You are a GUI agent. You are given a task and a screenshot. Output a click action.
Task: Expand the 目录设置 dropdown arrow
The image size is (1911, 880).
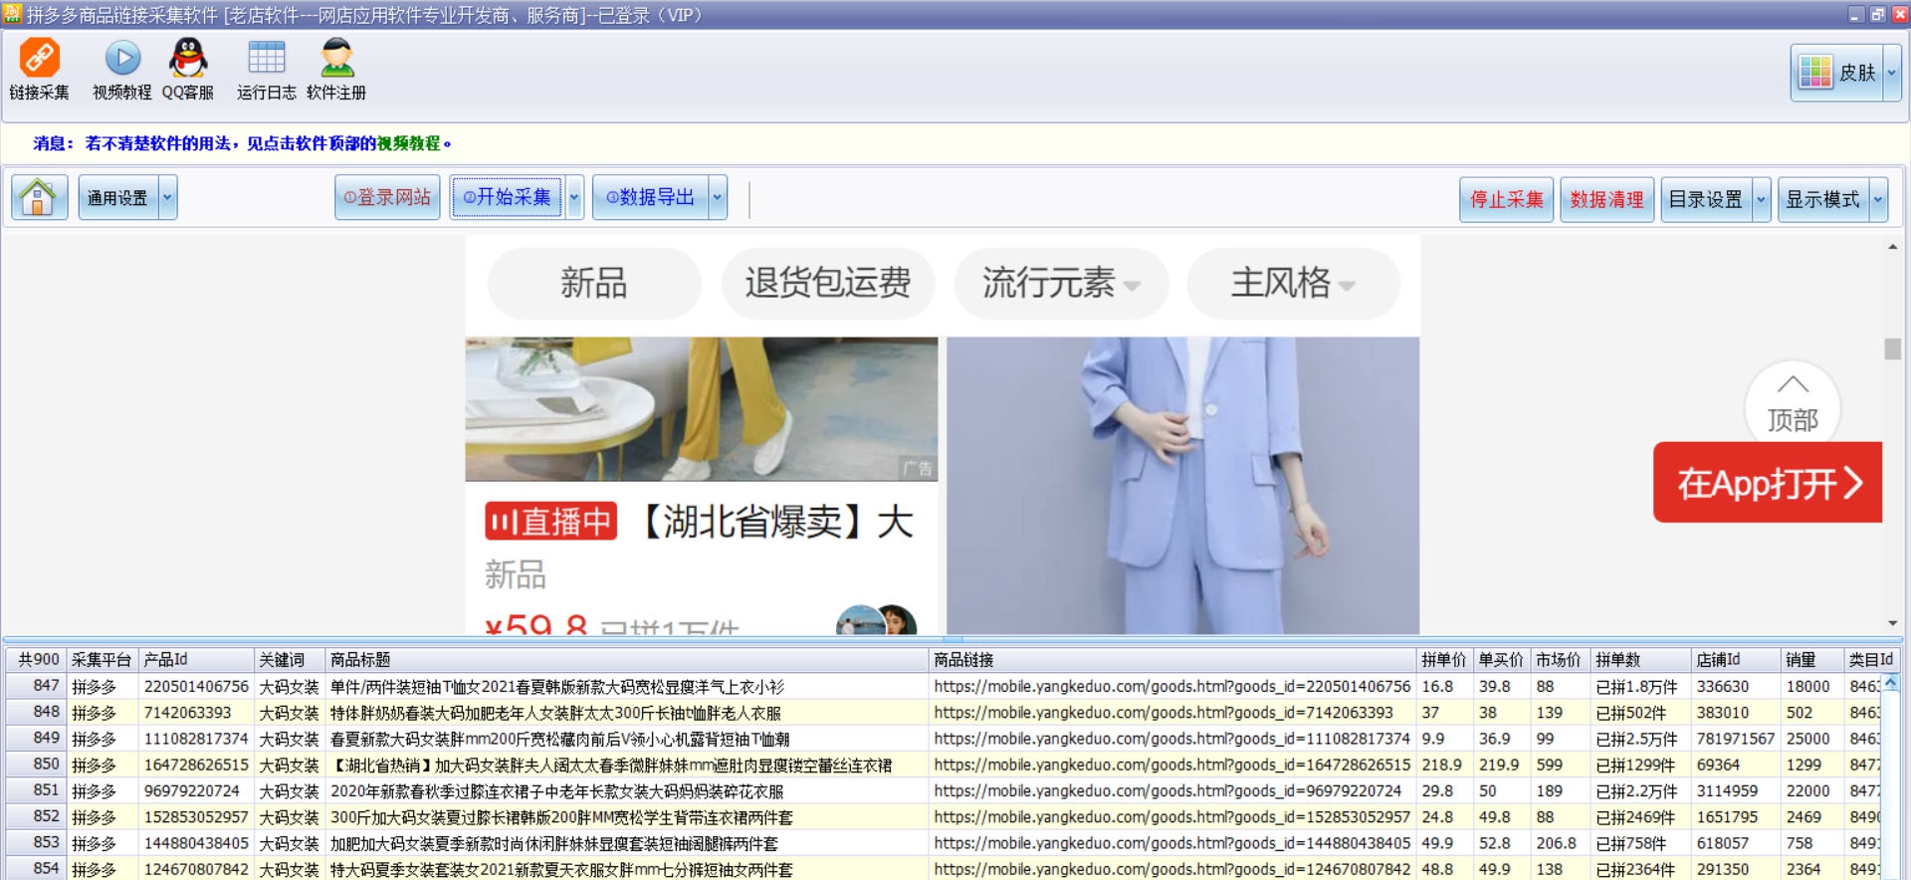pos(1761,199)
